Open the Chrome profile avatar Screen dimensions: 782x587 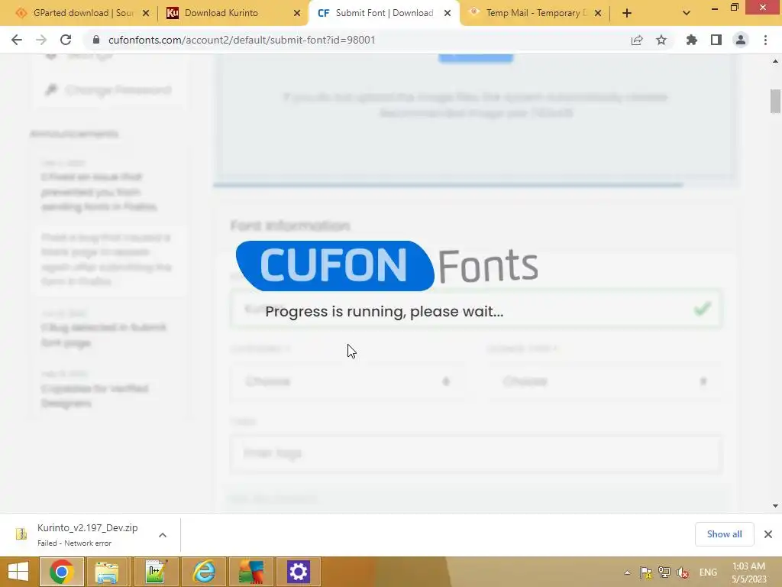pyautogui.click(x=741, y=40)
